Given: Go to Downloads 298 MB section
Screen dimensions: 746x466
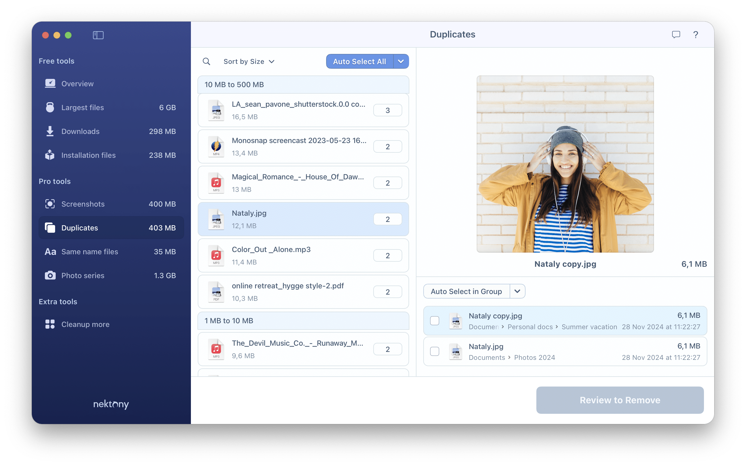Looking at the screenshot, I should [x=111, y=131].
